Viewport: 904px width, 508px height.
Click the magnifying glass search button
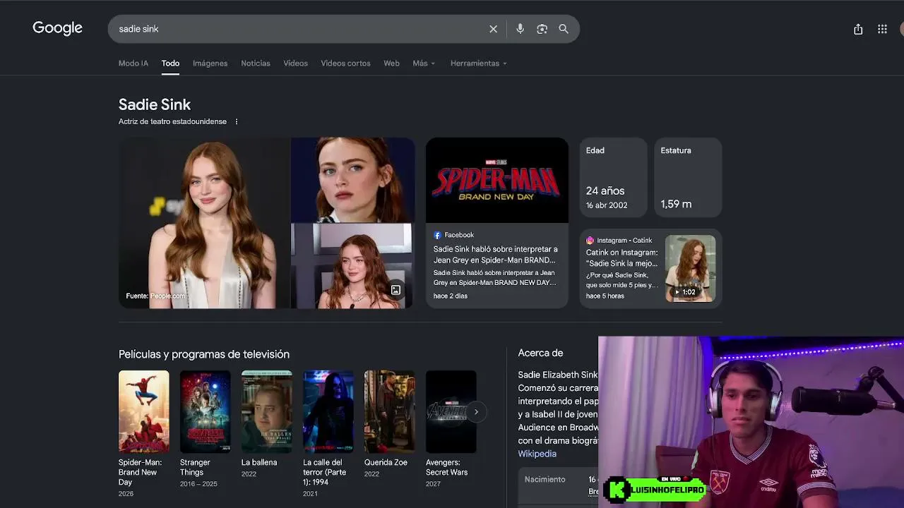coord(564,29)
